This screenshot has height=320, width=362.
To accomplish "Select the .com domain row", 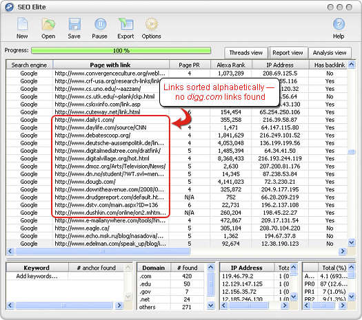I will (171, 276).
